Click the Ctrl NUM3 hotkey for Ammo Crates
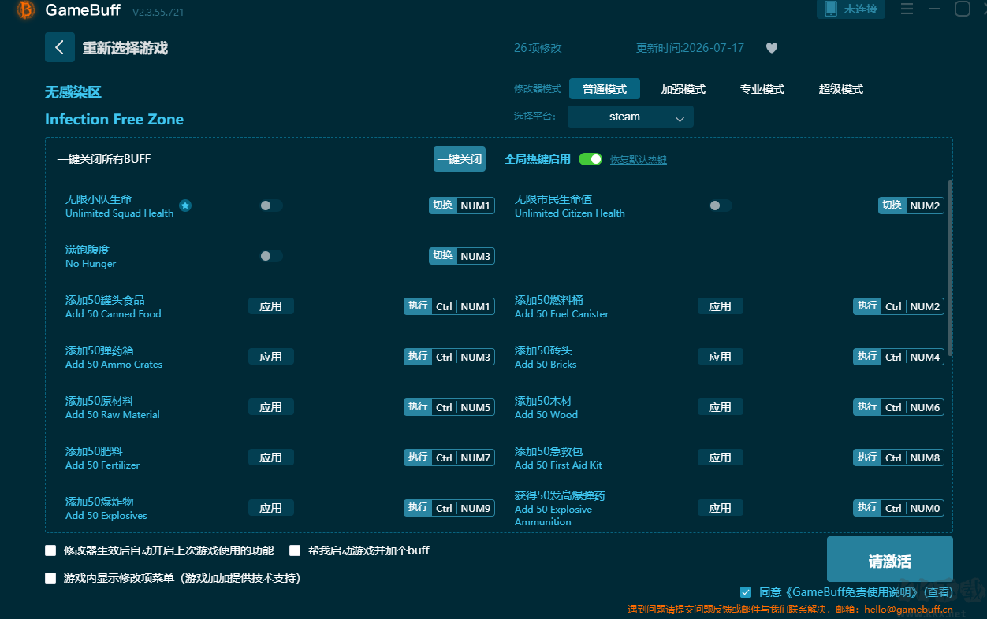The width and height of the screenshot is (987, 619). click(449, 357)
